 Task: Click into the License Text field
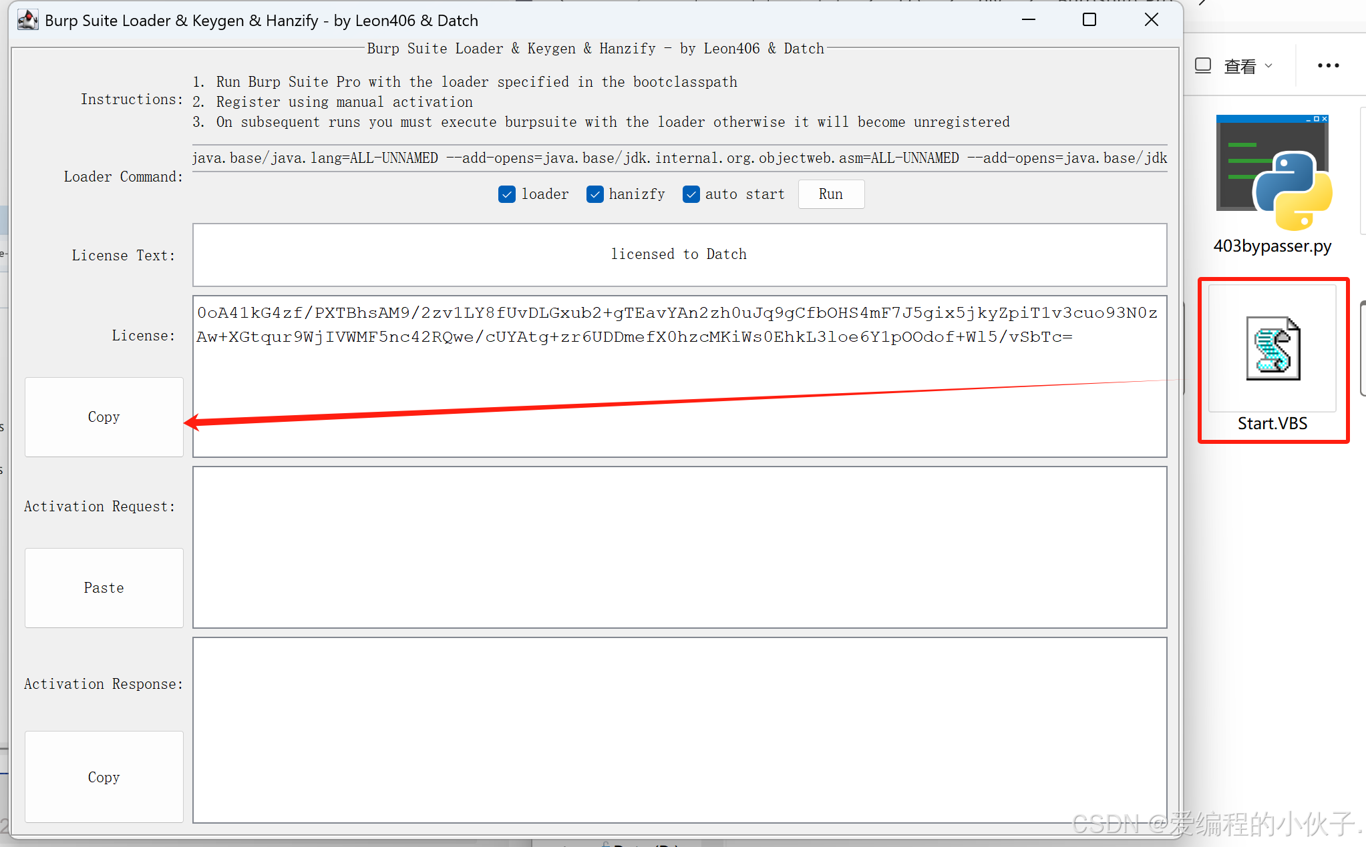coord(679,254)
